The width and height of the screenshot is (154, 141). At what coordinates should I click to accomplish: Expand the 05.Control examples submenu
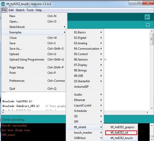[85, 54]
